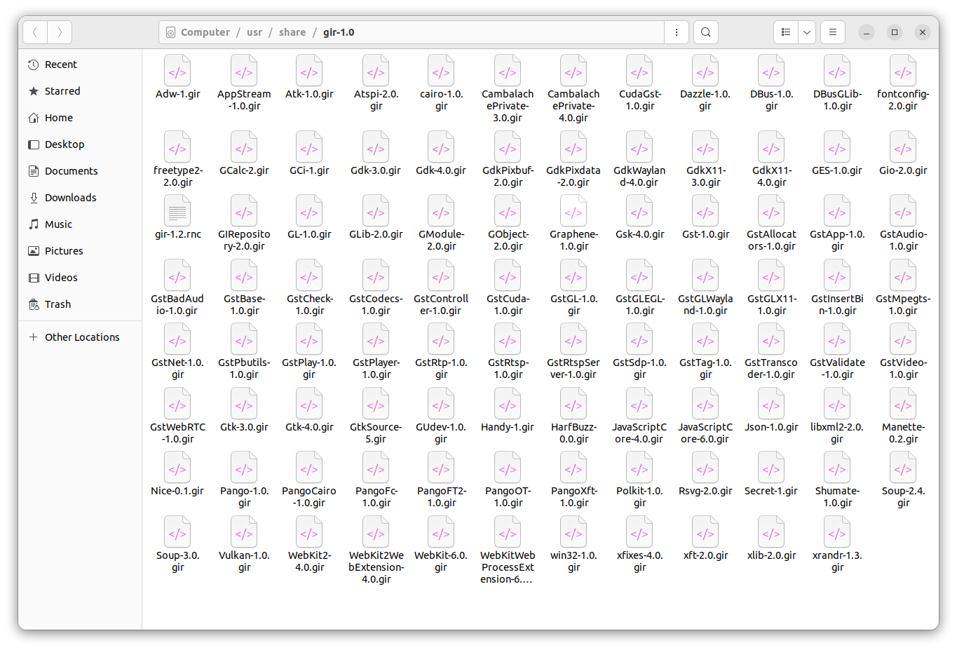Open the path bar options menu
Viewport: 957px width, 650px height.
pyautogui.click(x=676, y=32)
